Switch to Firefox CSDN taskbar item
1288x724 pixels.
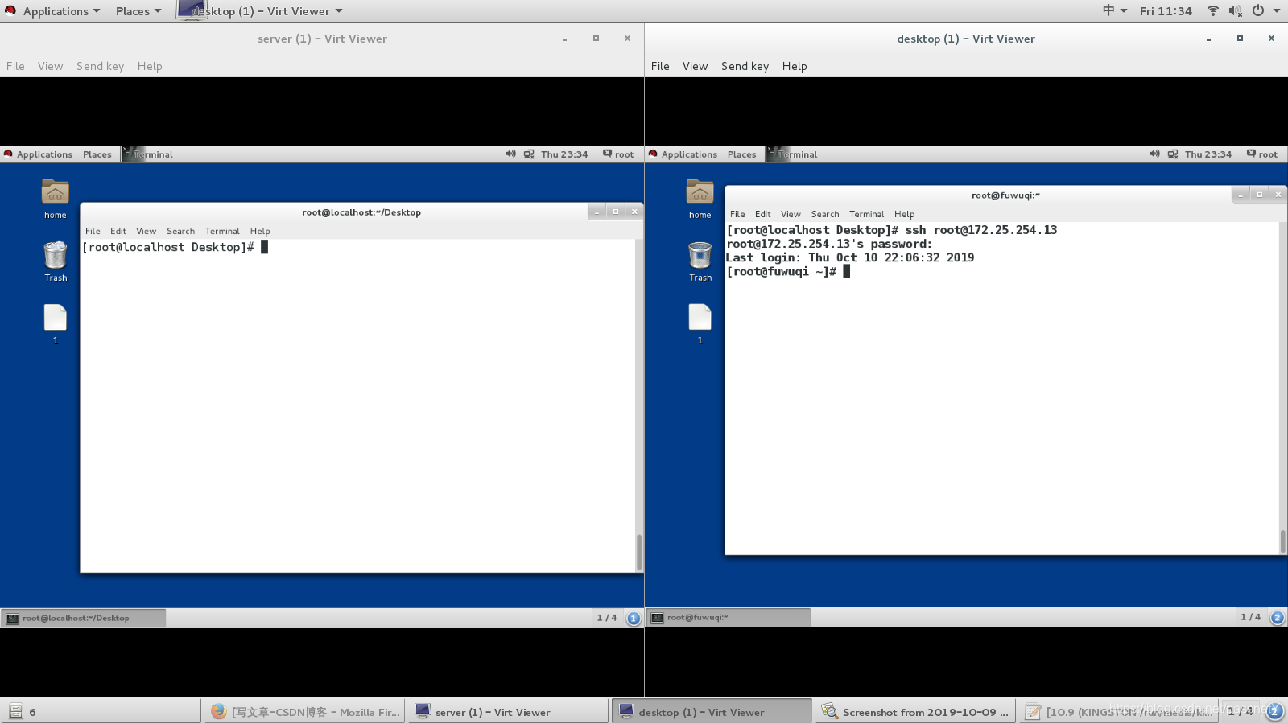tap(305, 712)
